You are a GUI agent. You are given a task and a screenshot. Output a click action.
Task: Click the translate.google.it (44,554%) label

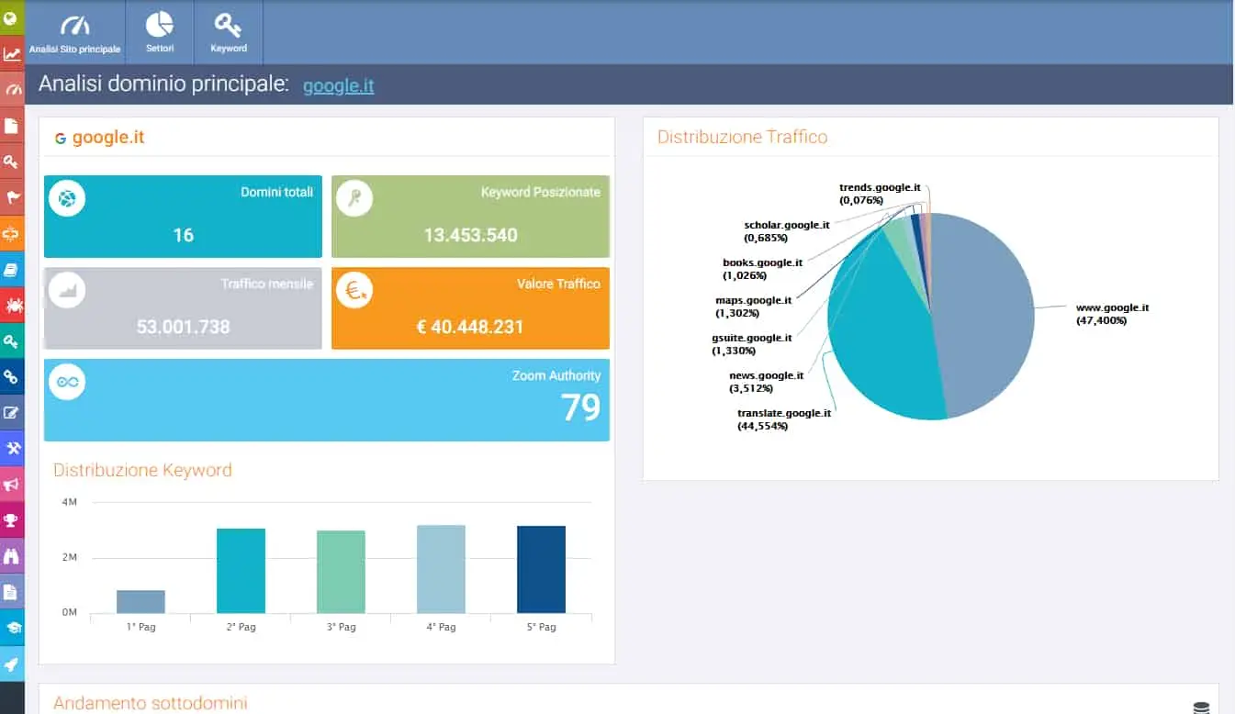pyautogui.click(x=783, y=419)
